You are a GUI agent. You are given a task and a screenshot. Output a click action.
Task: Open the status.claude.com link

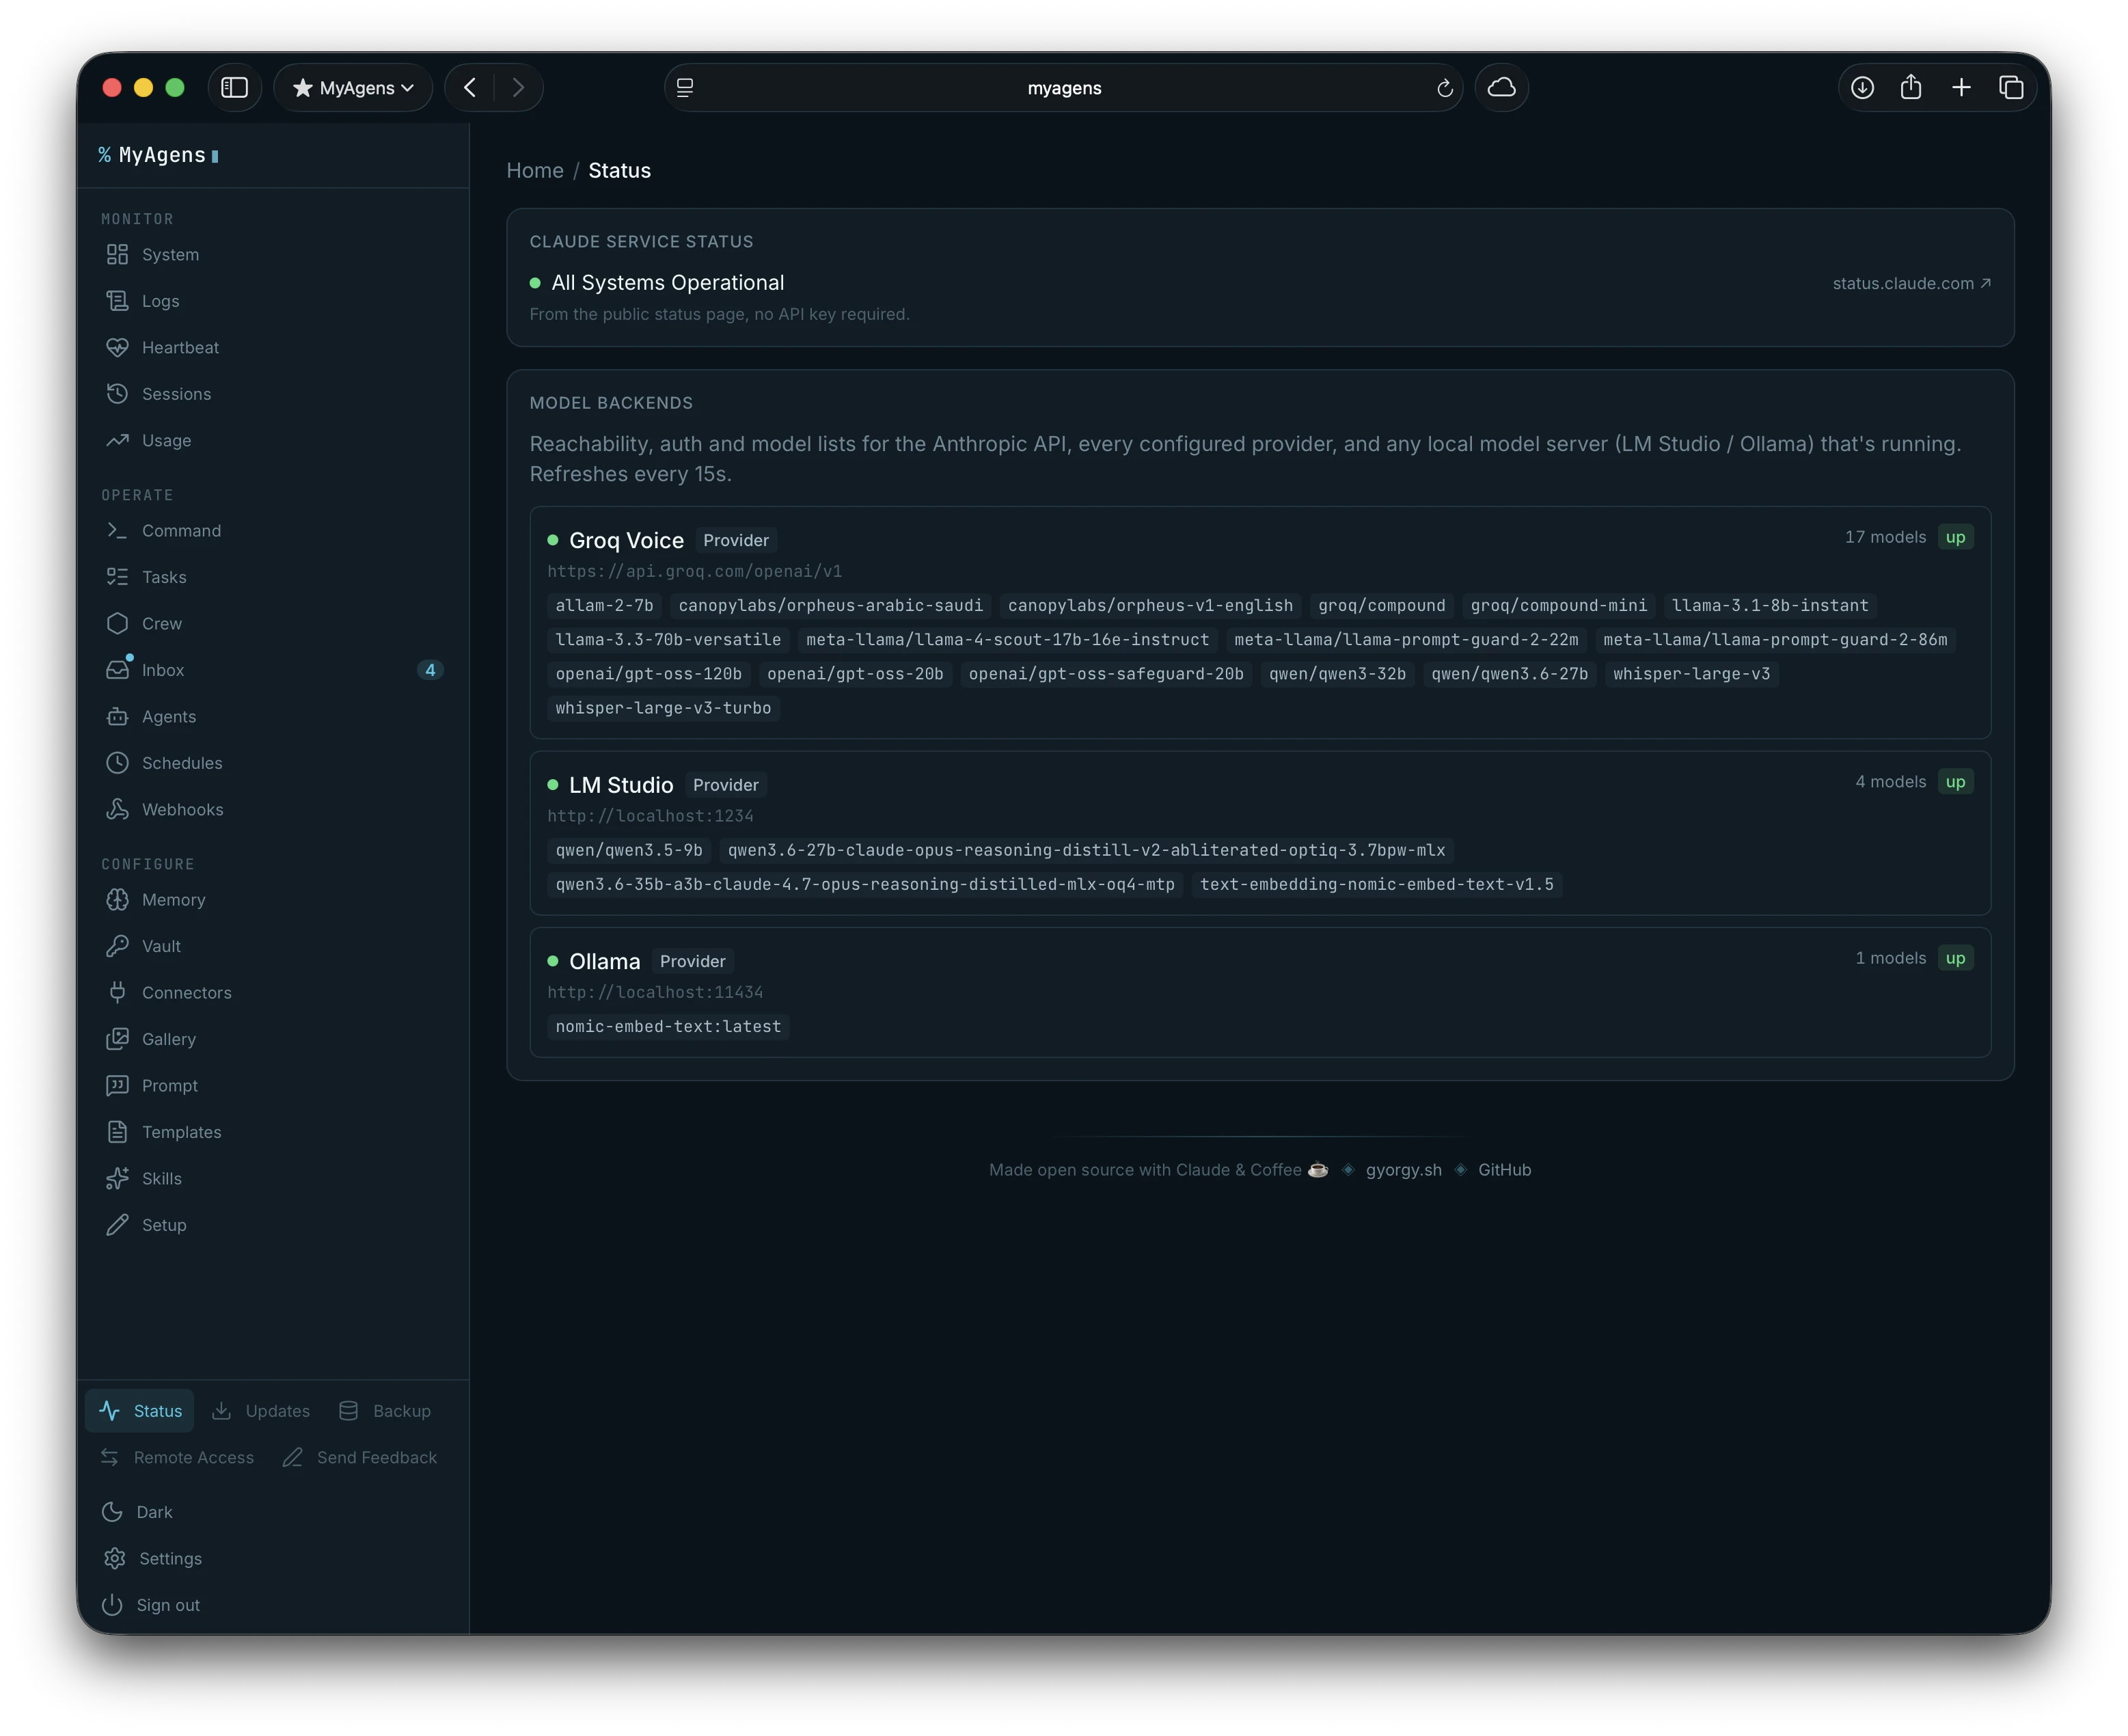tap(1912, 284)
